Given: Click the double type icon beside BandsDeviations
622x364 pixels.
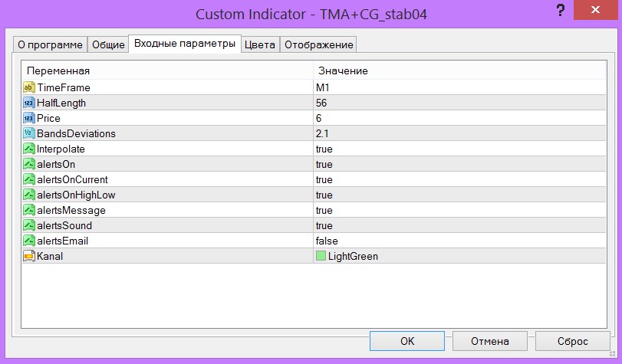Looking at the screenshot, I should (29, 133).
